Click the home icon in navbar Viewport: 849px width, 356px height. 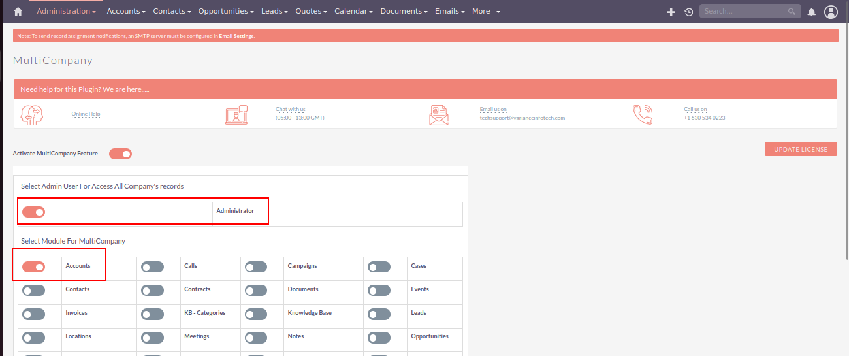tap(18, 12)
